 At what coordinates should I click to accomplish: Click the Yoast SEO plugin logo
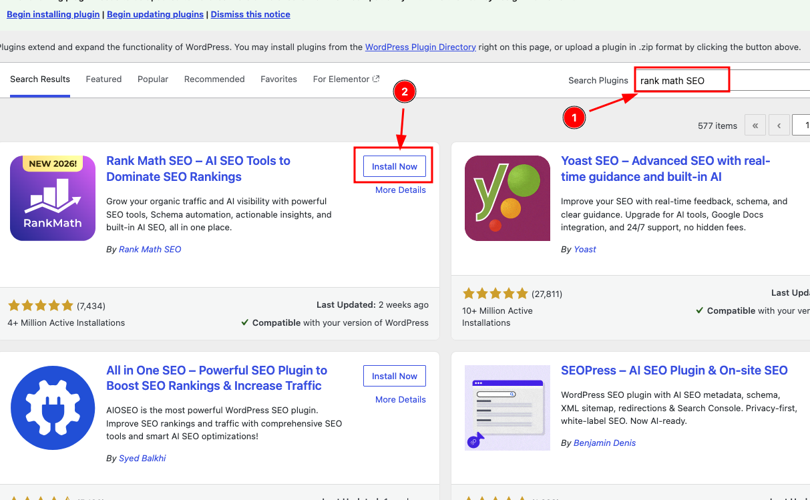(x=508, y=198)
